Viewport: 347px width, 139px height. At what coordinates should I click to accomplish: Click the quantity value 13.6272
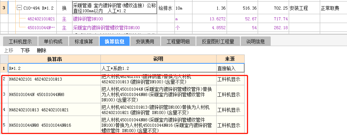tap(217, 19)
